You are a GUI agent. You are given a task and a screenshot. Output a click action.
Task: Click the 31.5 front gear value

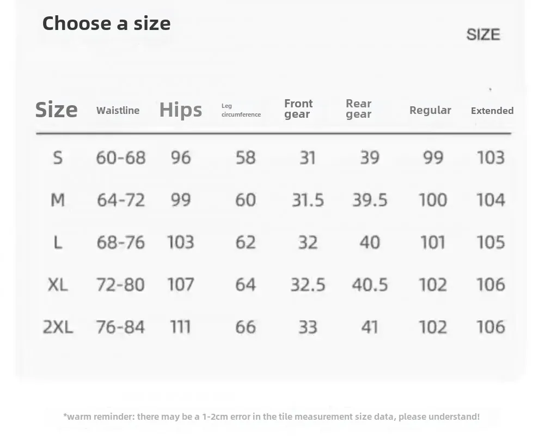pos(308,200)
